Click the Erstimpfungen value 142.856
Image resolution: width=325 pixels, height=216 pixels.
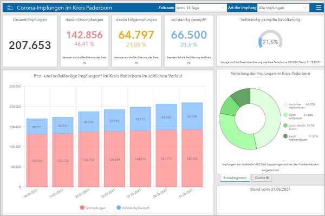[x=84, y=35]
